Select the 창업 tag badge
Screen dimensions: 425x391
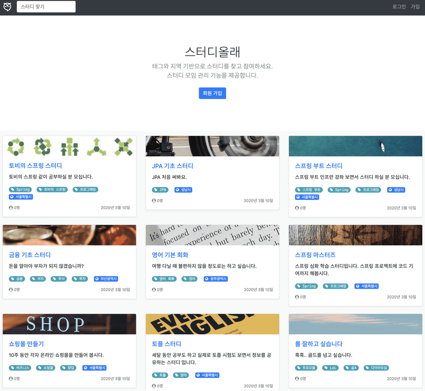[68, 368]
